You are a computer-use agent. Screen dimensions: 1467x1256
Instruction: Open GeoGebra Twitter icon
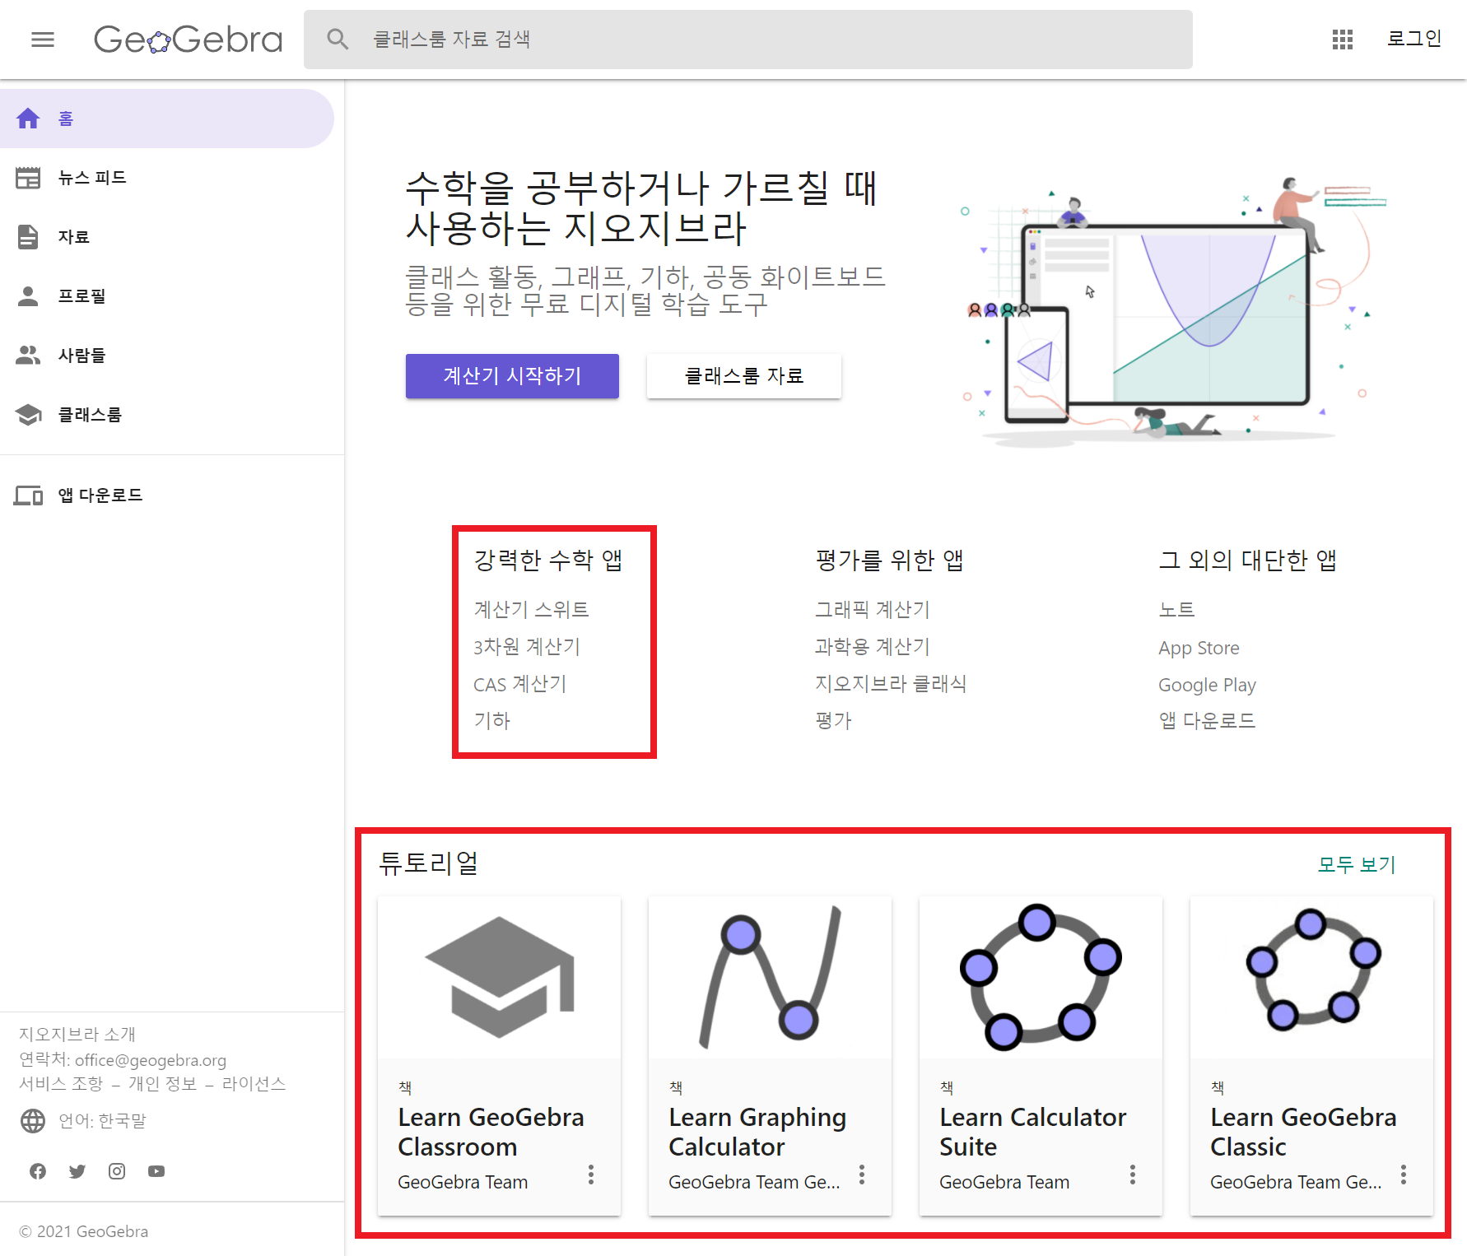pos(77,1171)
